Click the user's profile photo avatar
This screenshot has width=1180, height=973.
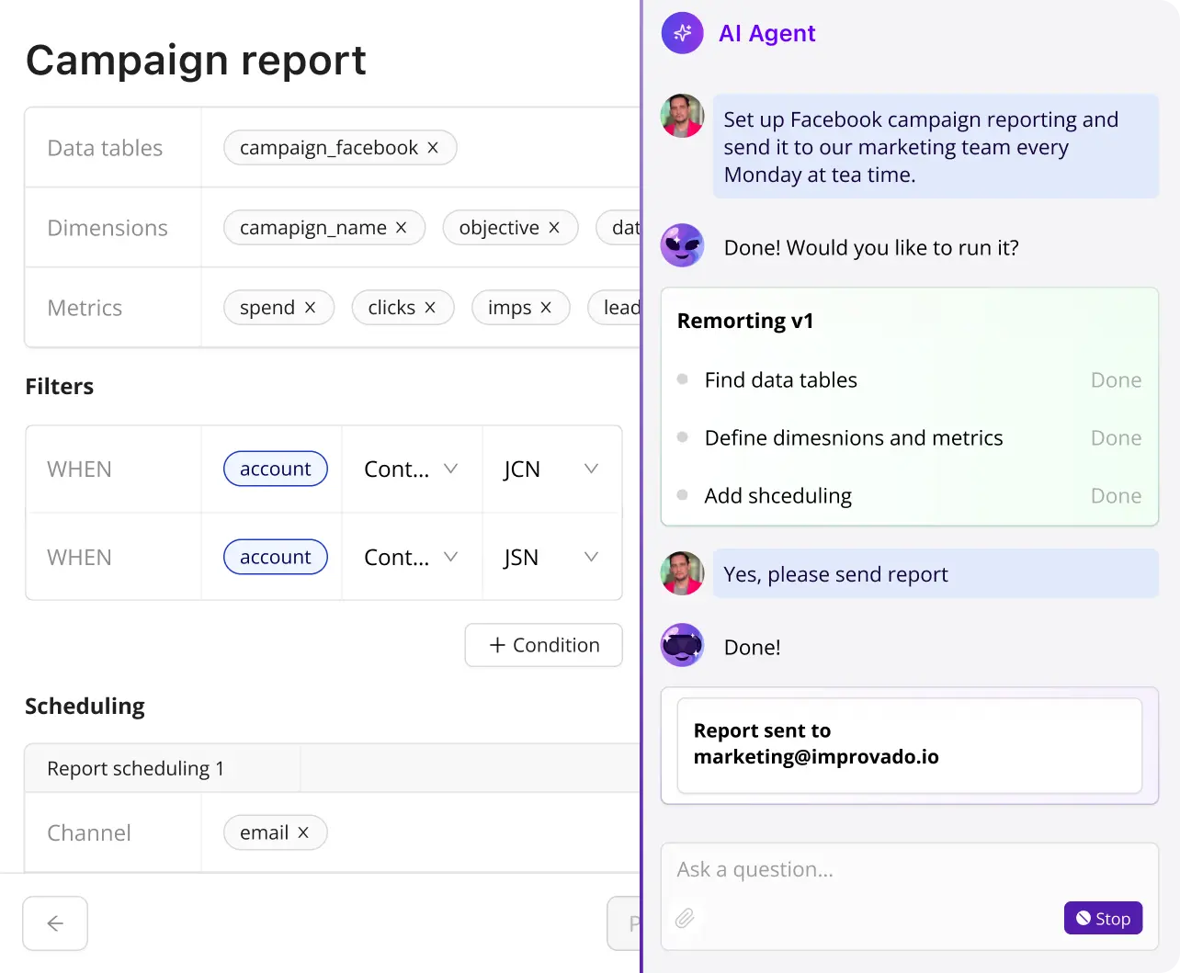682,116
